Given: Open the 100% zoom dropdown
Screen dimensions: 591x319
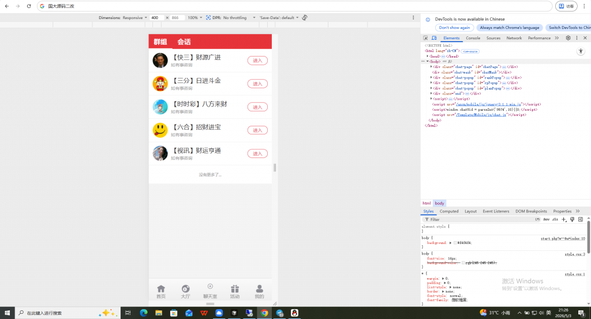Looking at the screenshot, I should [x=195, y=18].
